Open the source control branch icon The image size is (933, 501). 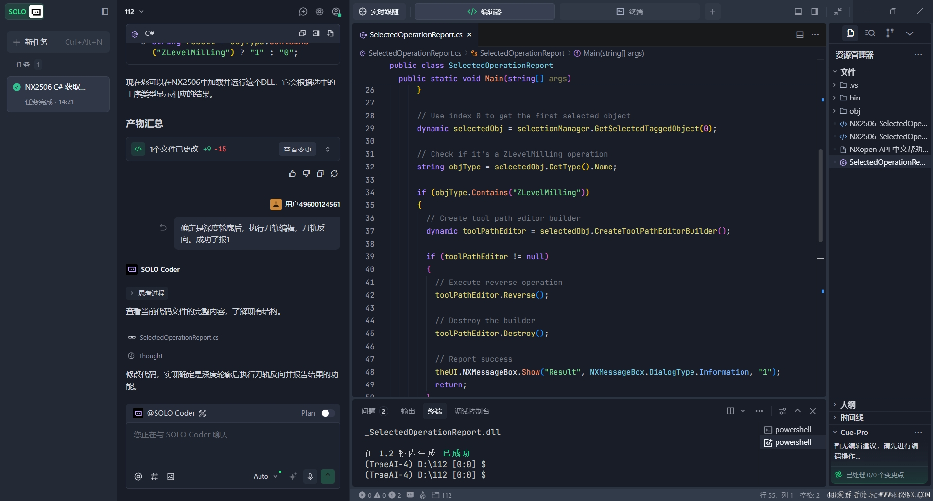click(890, 33)
